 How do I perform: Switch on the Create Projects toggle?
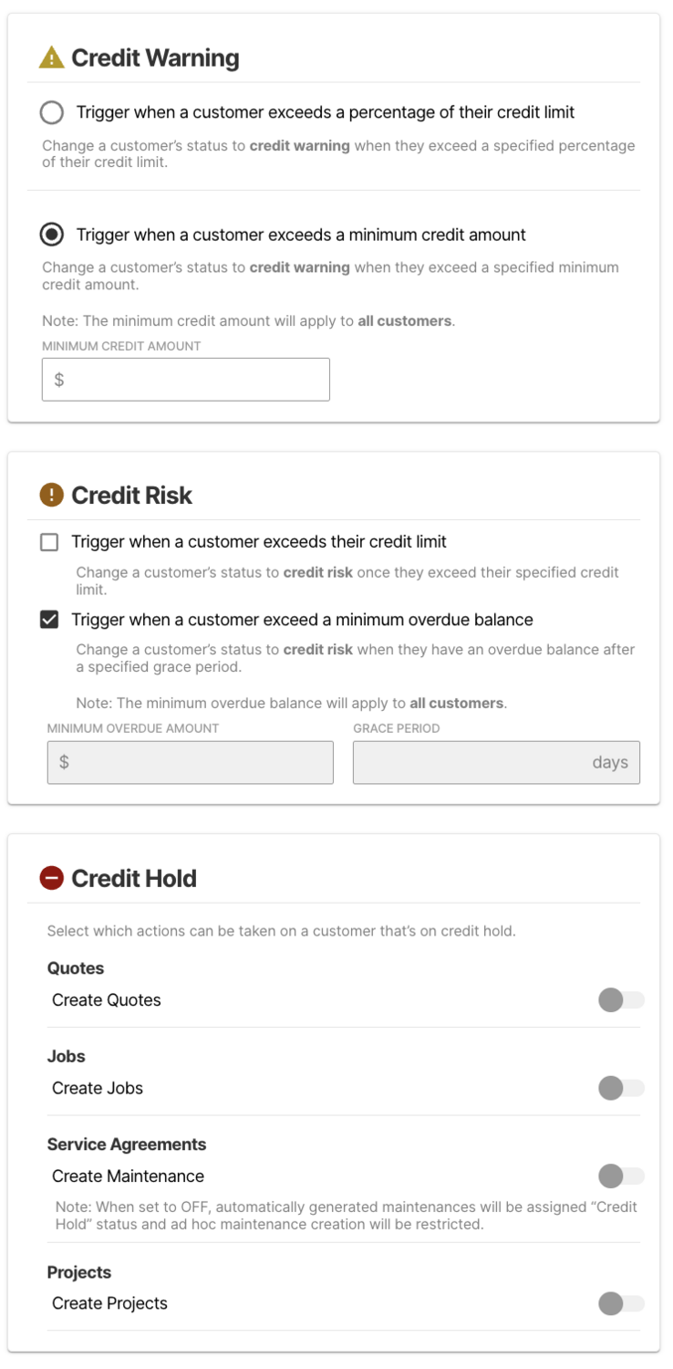click(x=621, y=1303)
